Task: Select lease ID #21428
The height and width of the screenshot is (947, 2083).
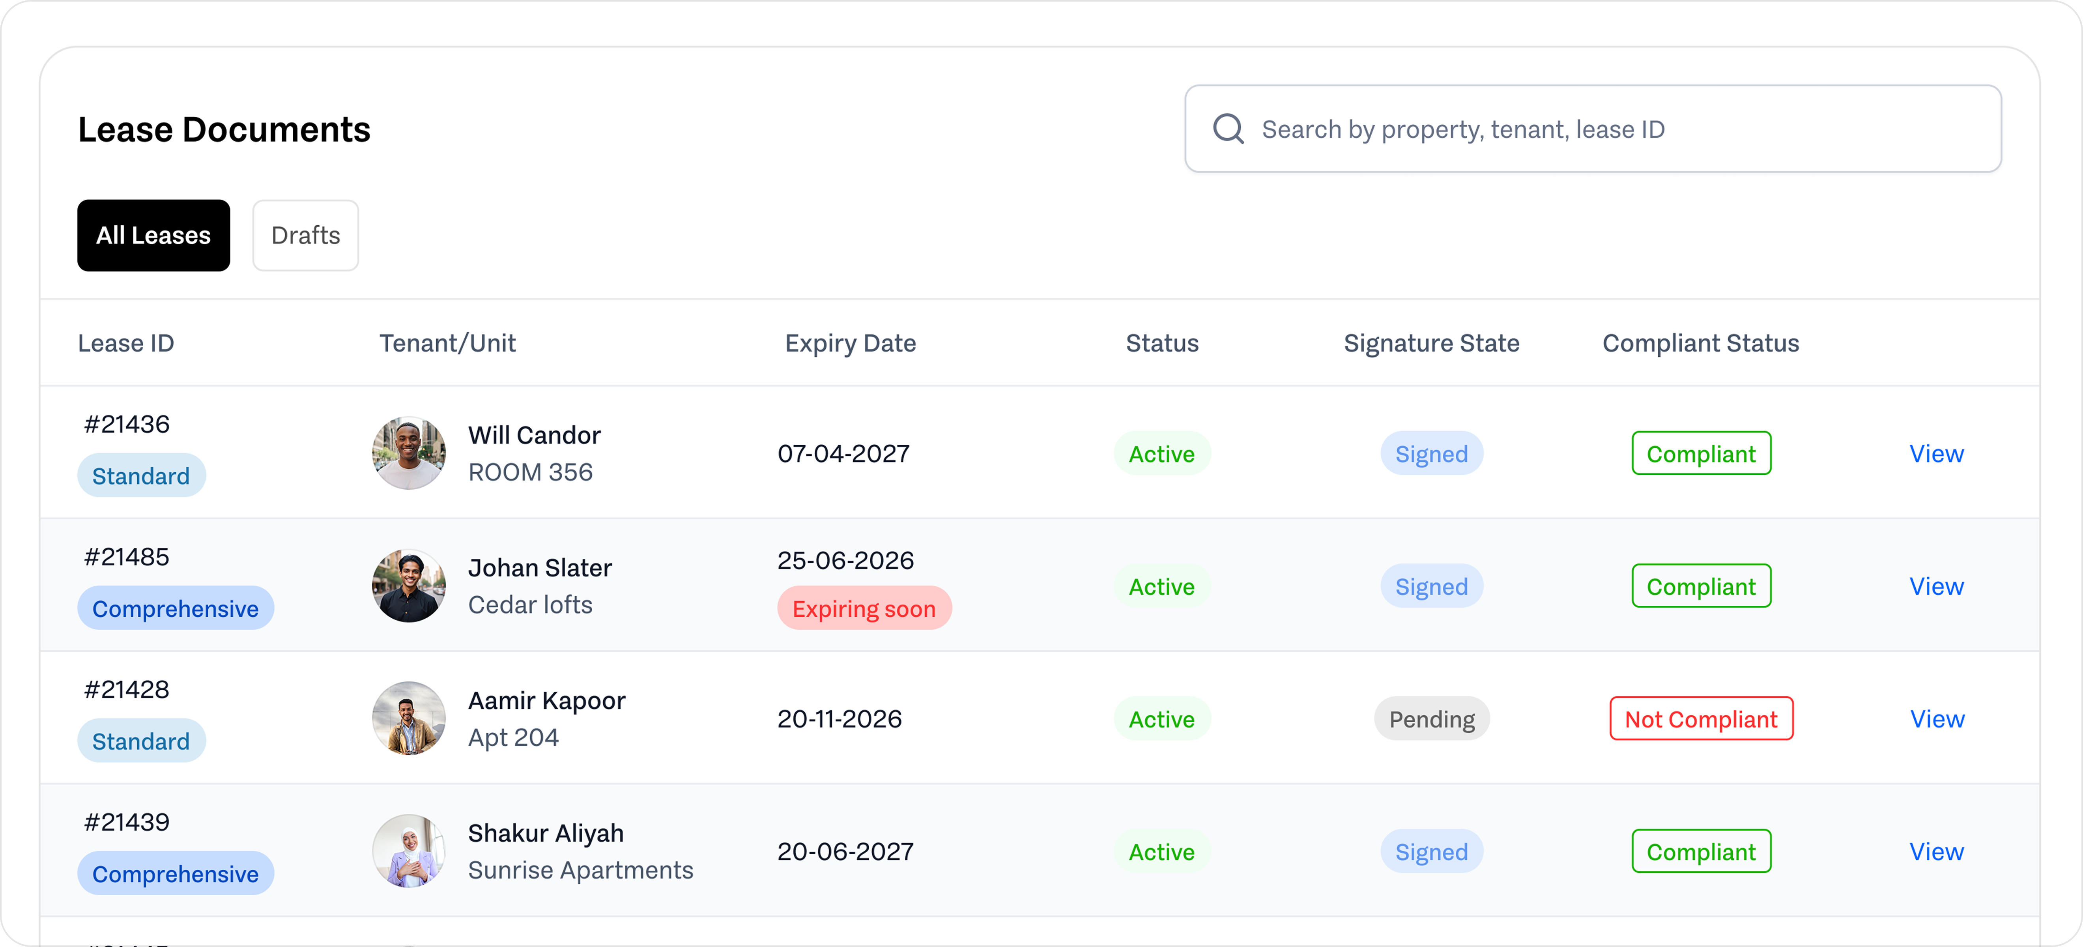Action: 127,689
